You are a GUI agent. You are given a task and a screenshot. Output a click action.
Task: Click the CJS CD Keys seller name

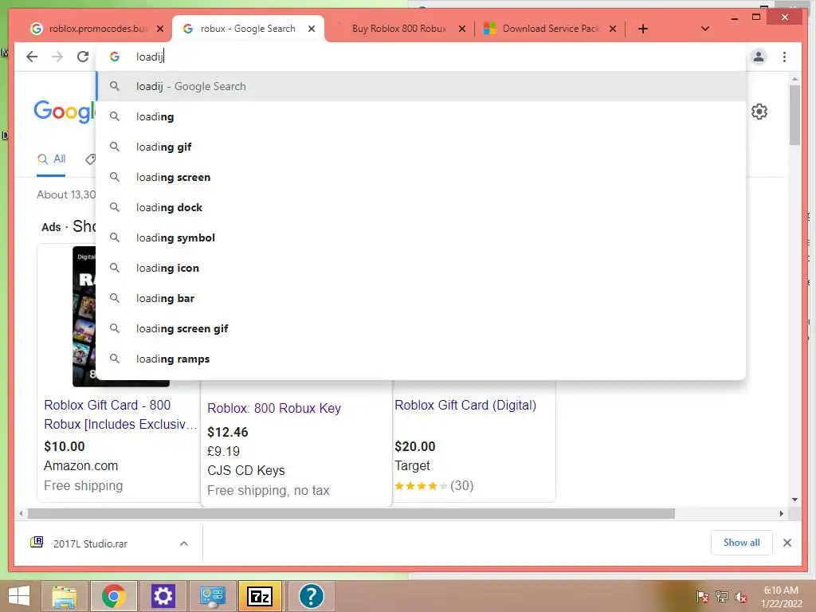tap(245, 470)
